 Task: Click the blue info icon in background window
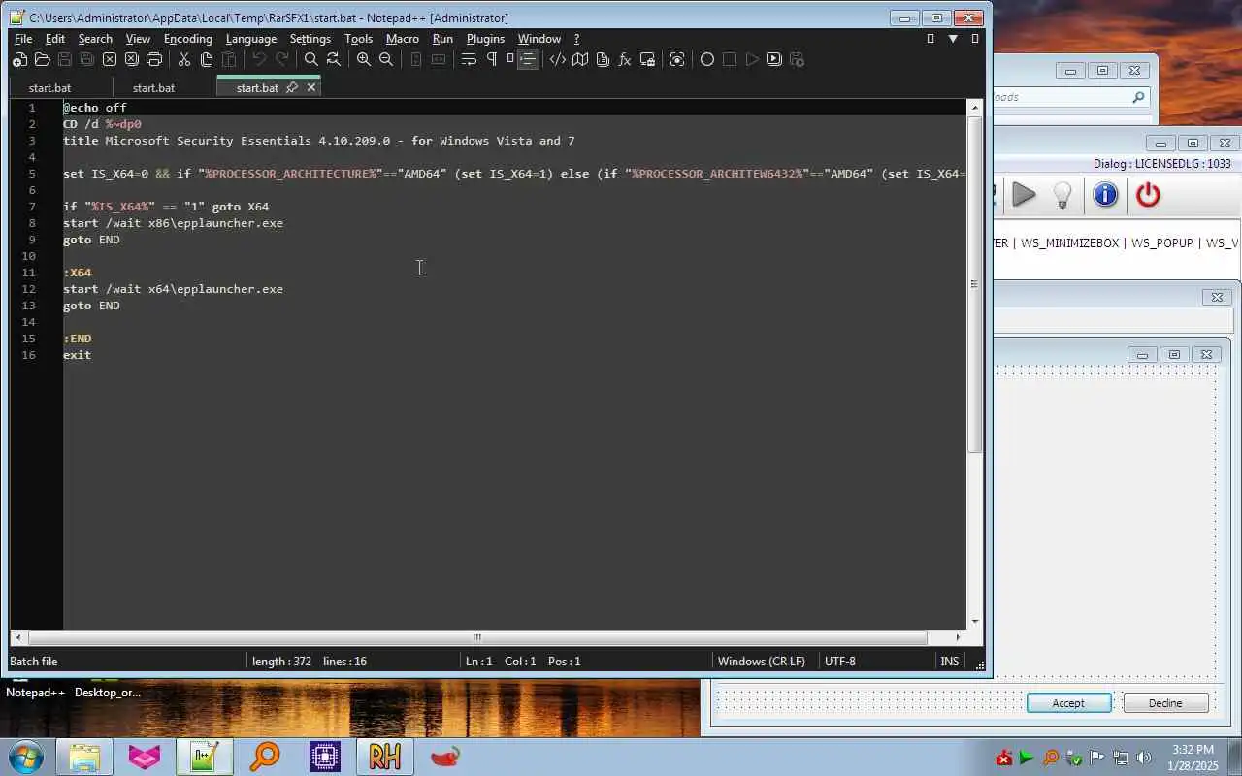[1105, 195]
